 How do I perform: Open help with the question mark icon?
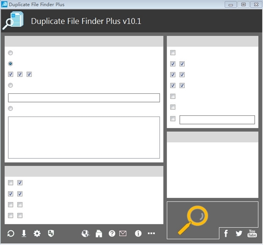pos(112,234)
